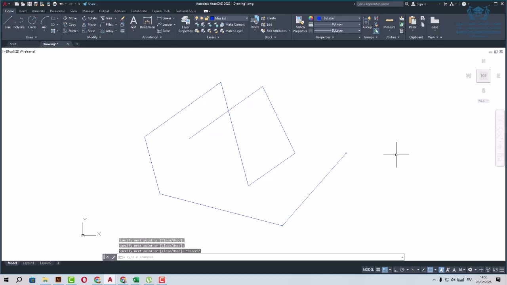Choose the Text annotation tool
Image resolution: width=507 pixels, height=285 pixels.
[x=133, y=23]
